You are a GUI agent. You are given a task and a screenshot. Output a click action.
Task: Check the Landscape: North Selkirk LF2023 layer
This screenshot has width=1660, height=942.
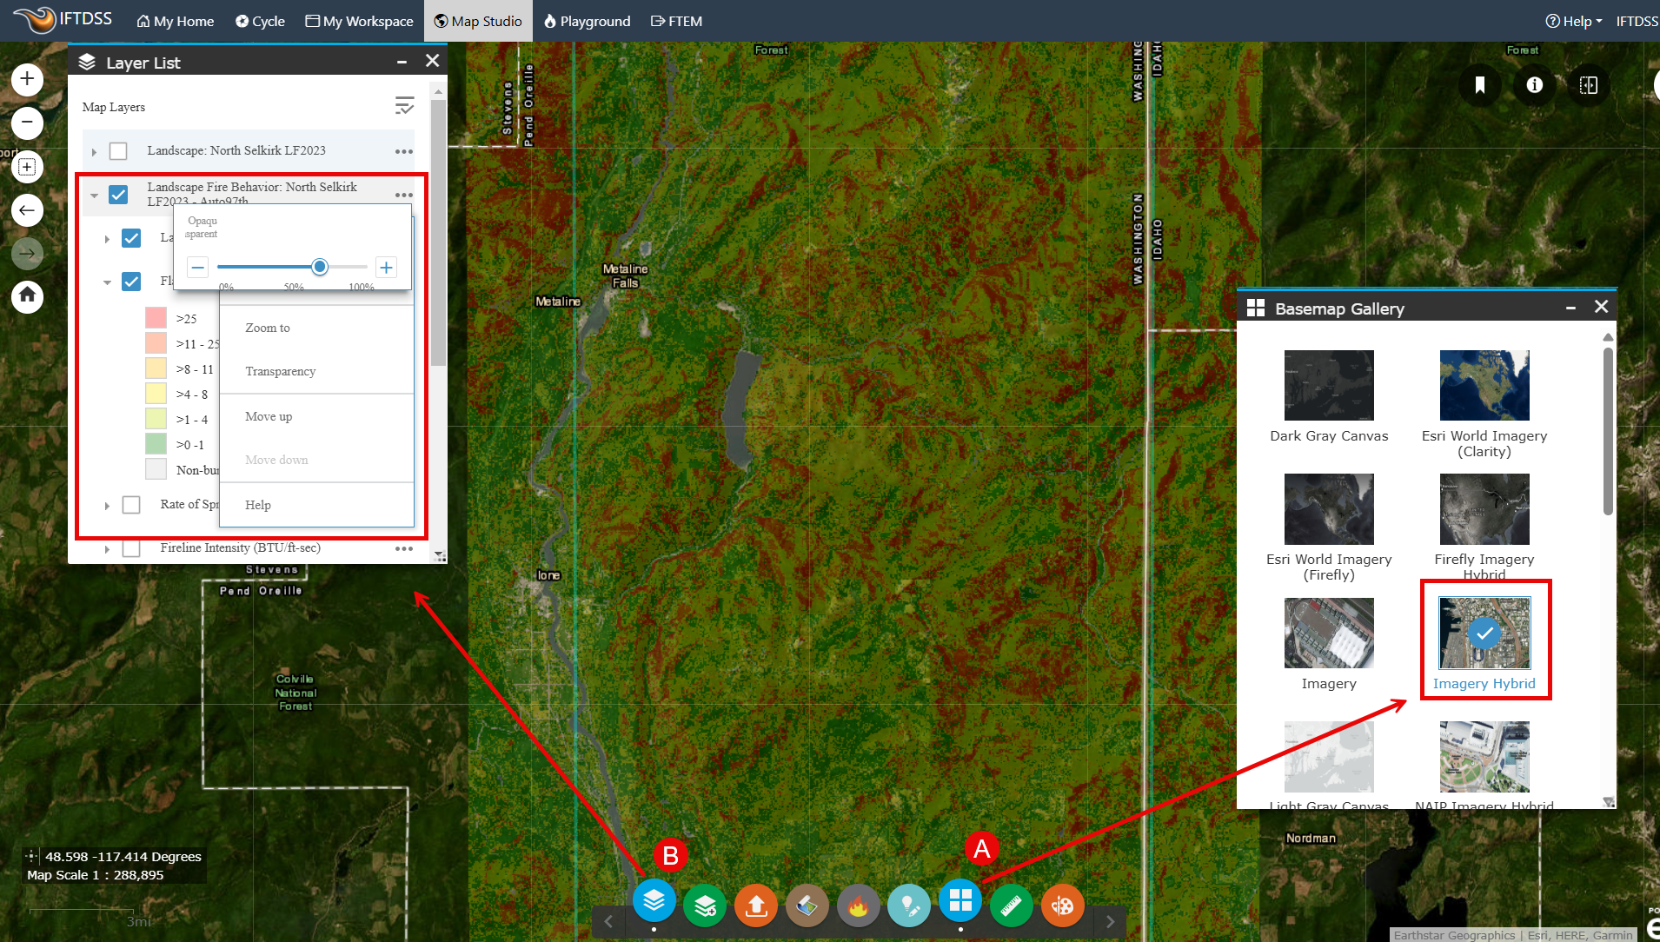(118, 150)
